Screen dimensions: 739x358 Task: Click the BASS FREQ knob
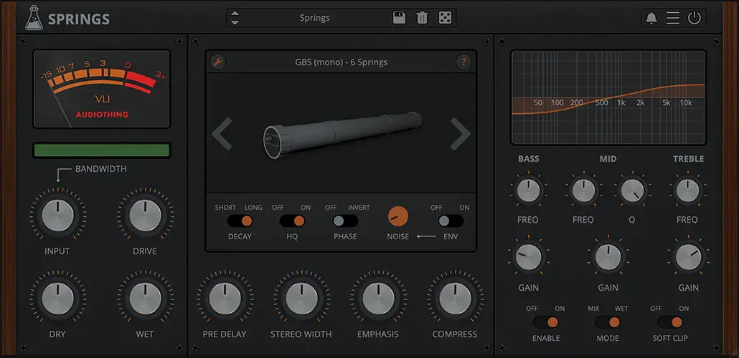(528, 190)
